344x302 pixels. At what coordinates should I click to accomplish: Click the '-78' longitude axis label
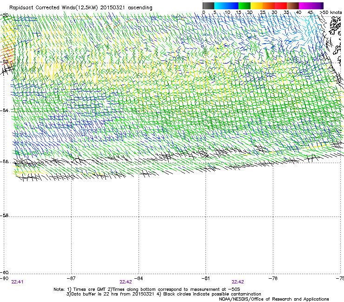[x=273, y=278]
